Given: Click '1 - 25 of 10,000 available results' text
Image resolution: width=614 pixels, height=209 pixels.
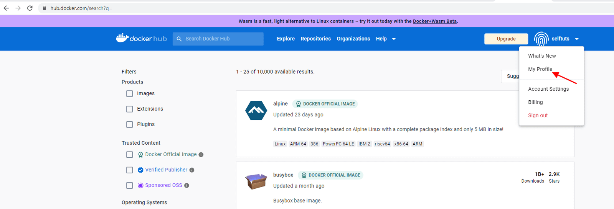Looking at the screenshot, I should point(275,72).
